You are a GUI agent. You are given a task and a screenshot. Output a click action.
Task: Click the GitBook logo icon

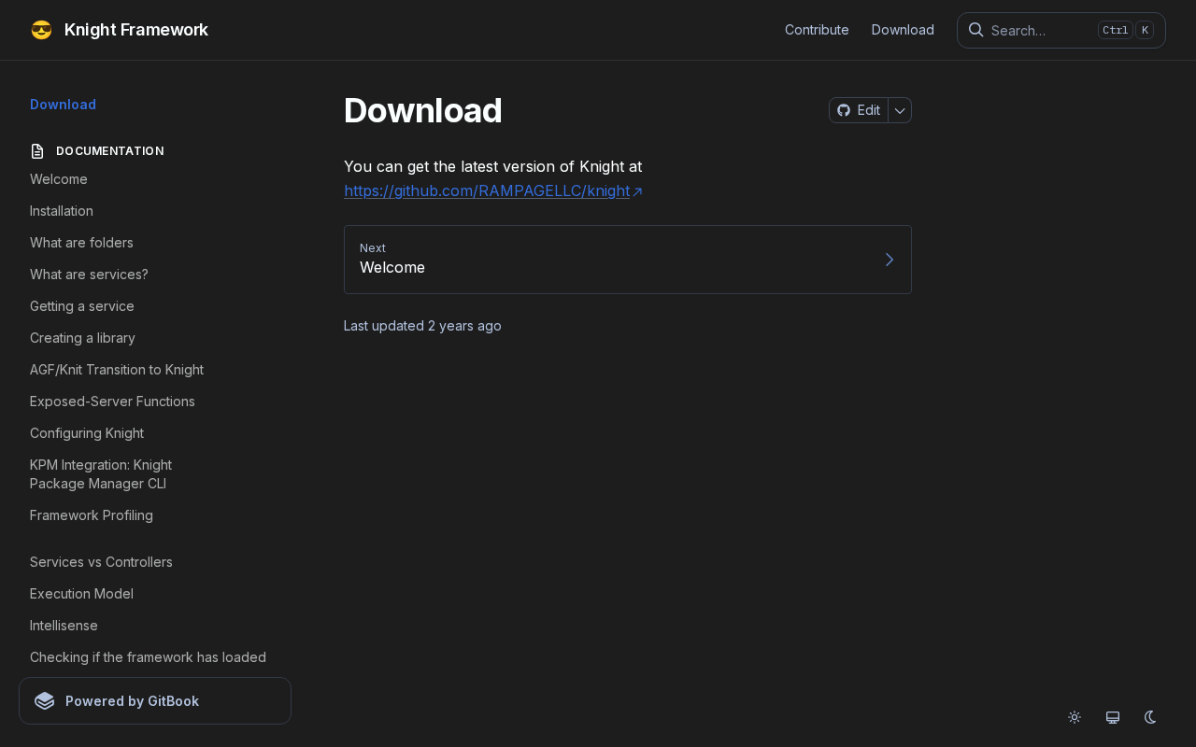click(45, 701)
